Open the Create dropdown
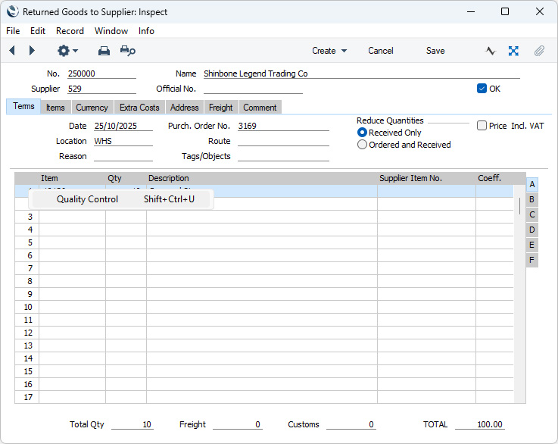This screenshot has width=558, height=444. pos(329,51)
